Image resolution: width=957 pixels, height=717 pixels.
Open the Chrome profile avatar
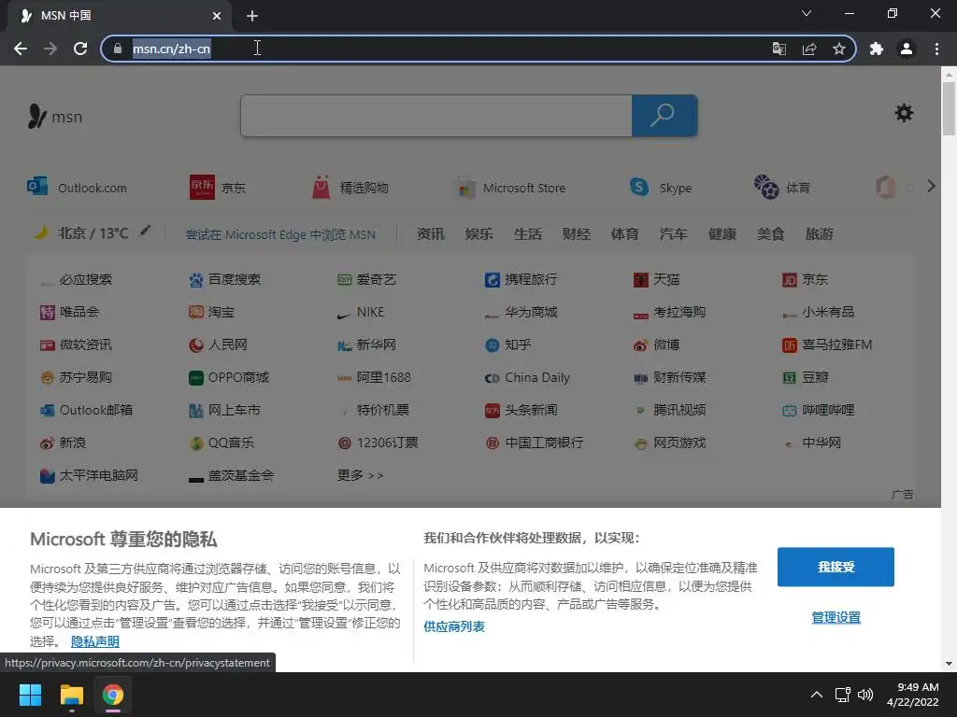point(907,49)
